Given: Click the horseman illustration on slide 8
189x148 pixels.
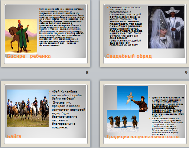Looking at the screenshot, I should pyautogui.click(x=21, y=36).
